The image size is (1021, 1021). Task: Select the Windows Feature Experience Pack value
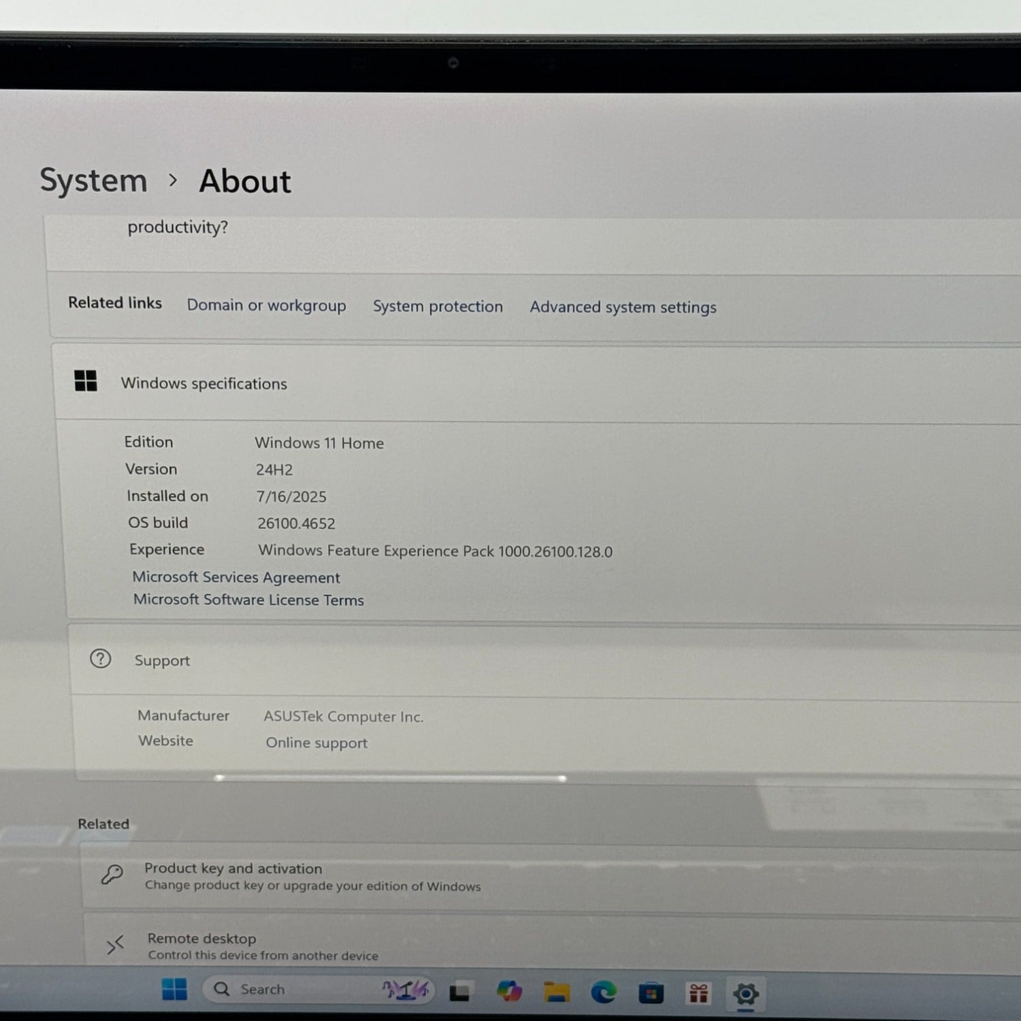coord(436,551)
